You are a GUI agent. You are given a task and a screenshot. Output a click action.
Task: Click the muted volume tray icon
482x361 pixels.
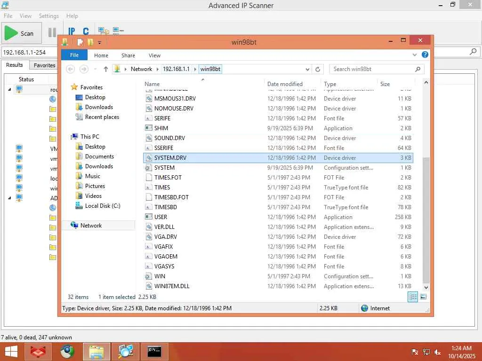[x=437, y=352]
